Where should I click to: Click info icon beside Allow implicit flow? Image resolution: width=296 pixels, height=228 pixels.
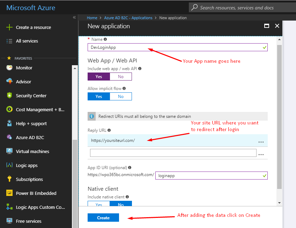(124, 88)
